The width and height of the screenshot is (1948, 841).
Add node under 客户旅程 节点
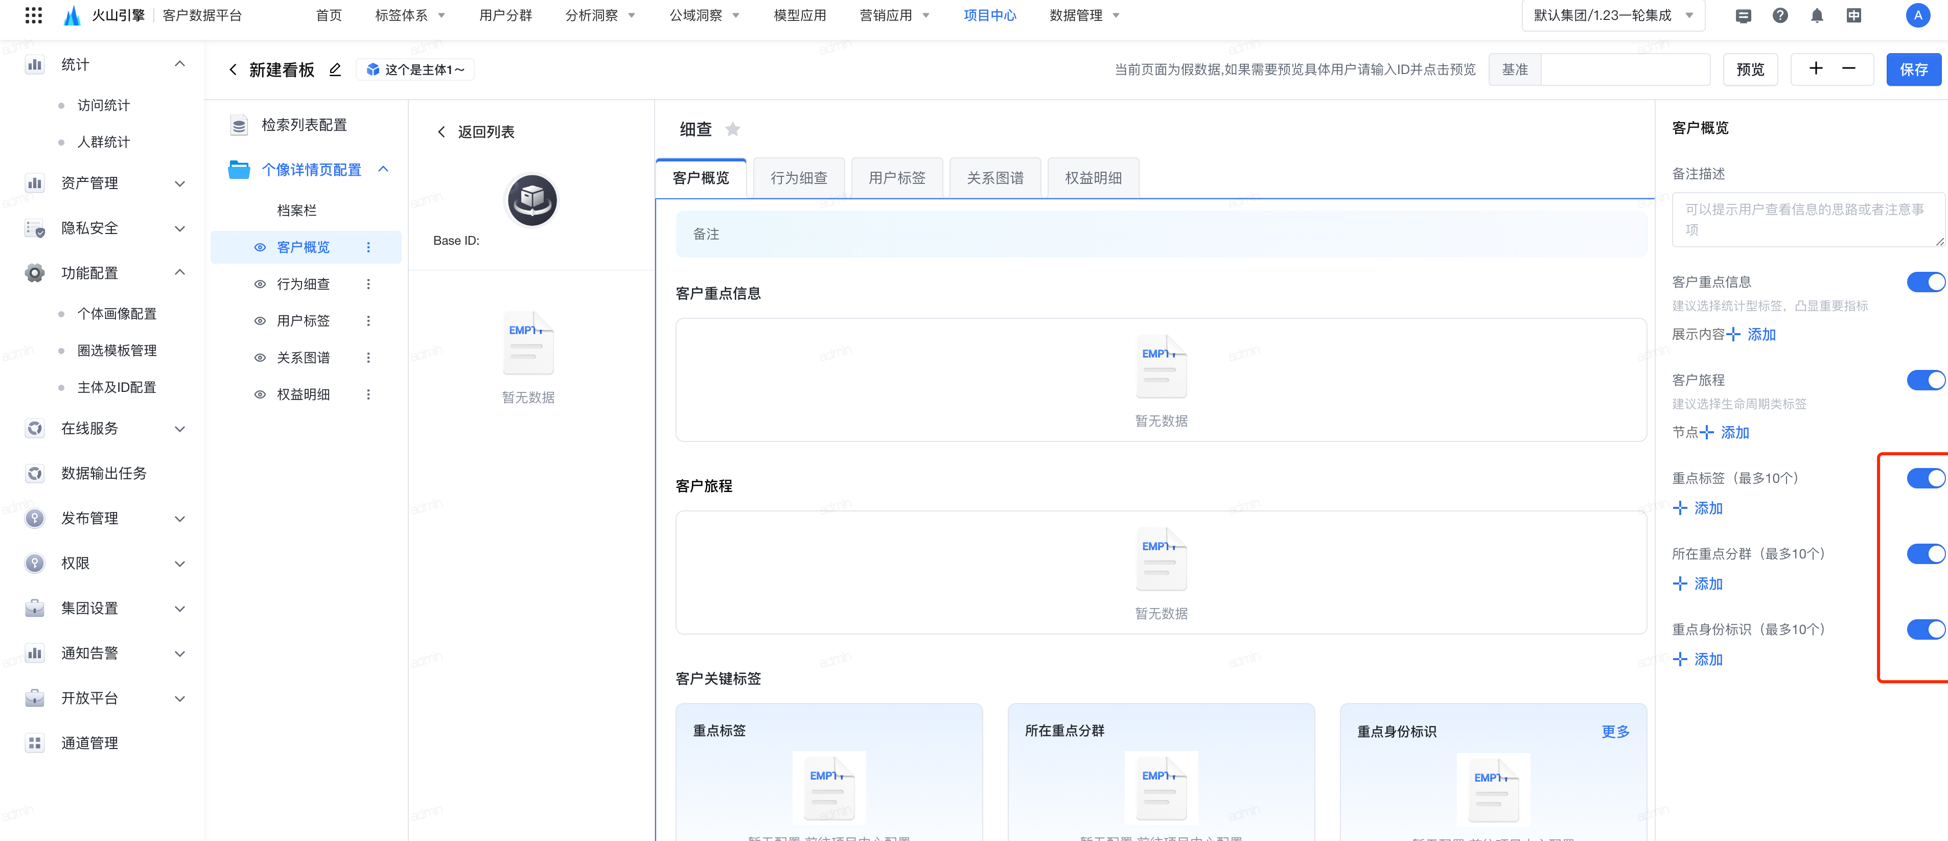coord(1725,433)
